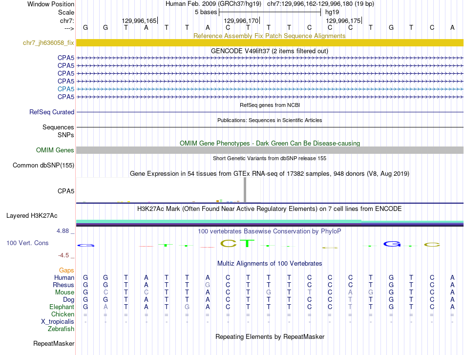Click the light blue CPA5 transcript label
This screenshot has width=464, height=355.
coord(66,89)
